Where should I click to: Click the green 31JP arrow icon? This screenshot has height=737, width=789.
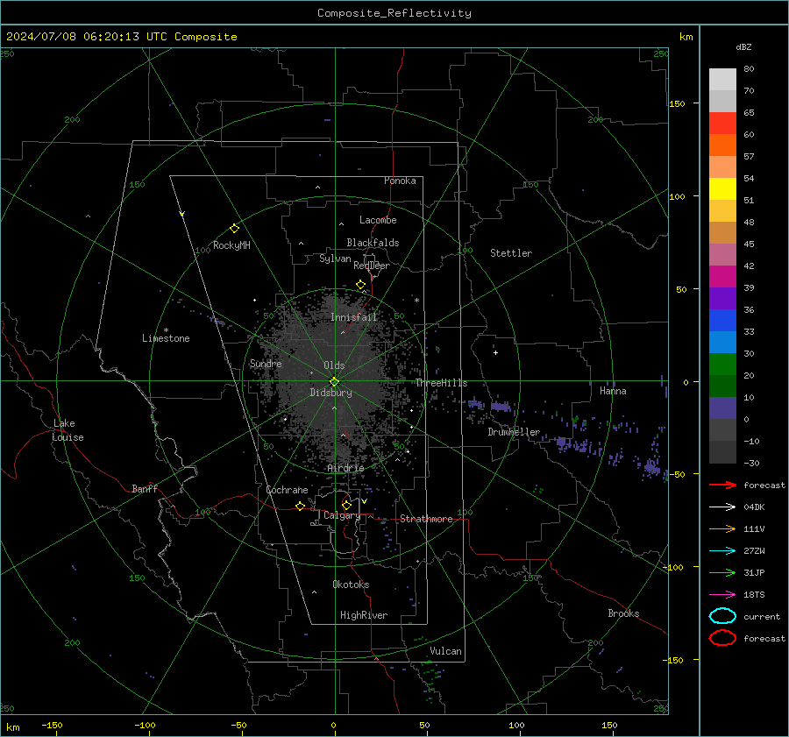(x=722, y=572)
